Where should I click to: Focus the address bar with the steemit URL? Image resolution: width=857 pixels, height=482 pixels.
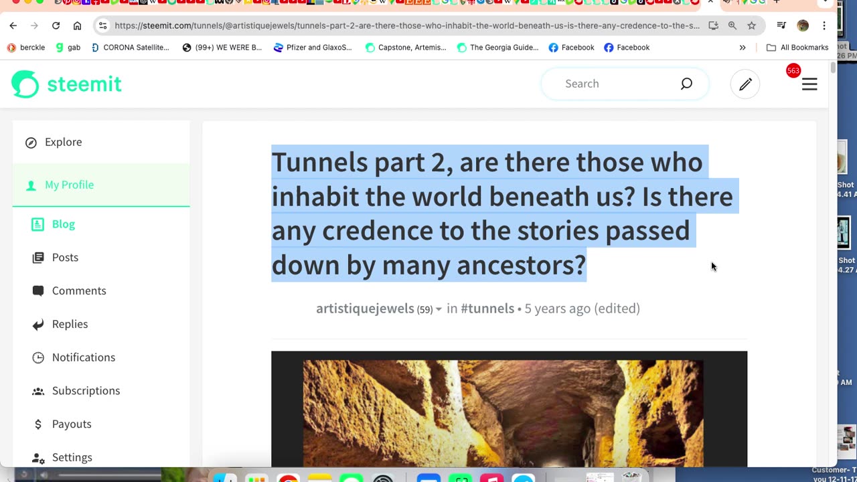(407, 25)
